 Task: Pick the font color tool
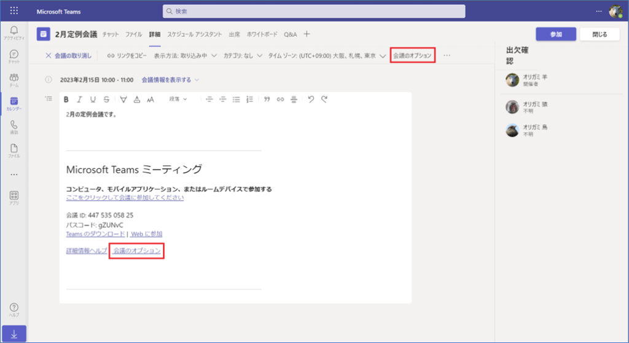click(136, 99)
